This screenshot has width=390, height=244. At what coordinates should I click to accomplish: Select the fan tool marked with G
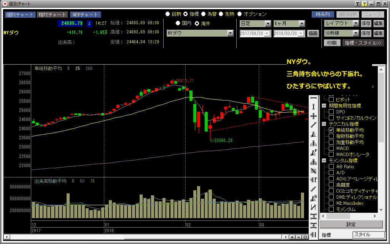[314, 198]
